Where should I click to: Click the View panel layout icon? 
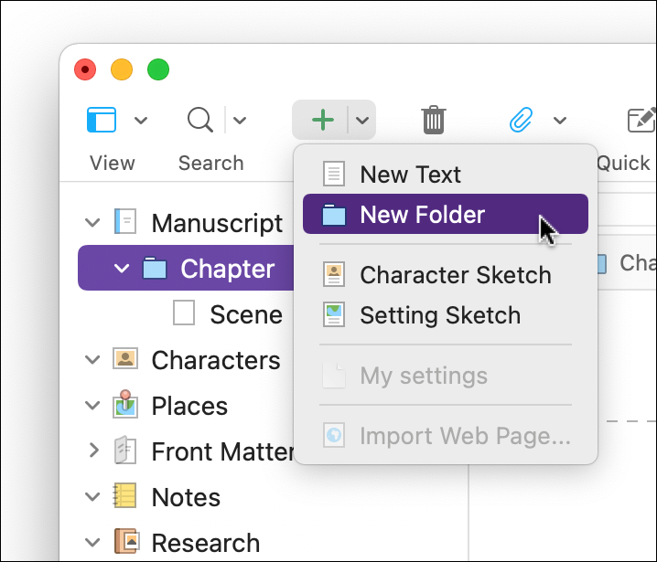tap(102, 120)
